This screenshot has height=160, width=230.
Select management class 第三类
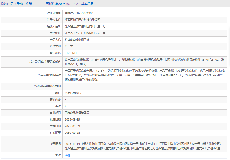pos(69,46)
